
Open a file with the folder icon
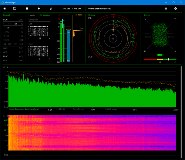click(x=15, y=8)
